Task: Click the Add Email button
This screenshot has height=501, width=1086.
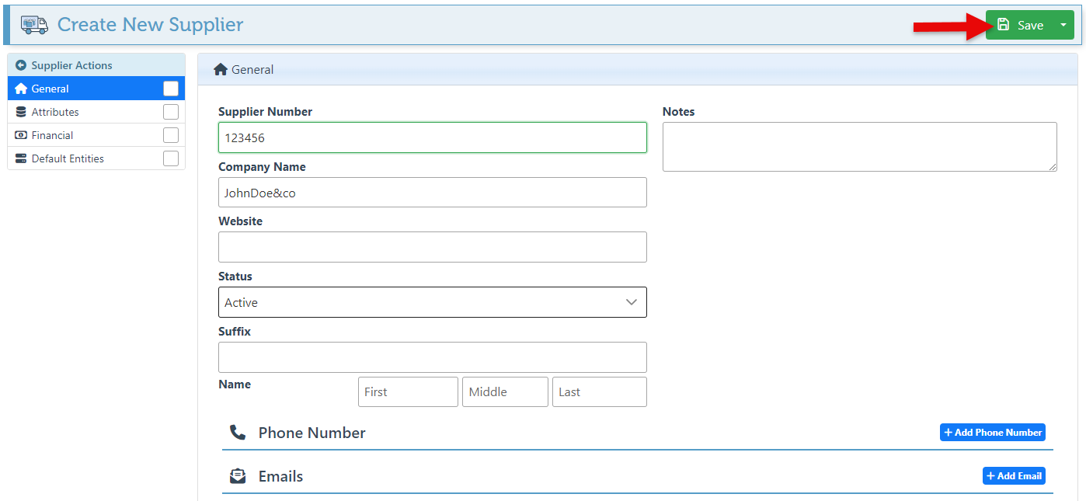Action: click(x=1013, y=476)
